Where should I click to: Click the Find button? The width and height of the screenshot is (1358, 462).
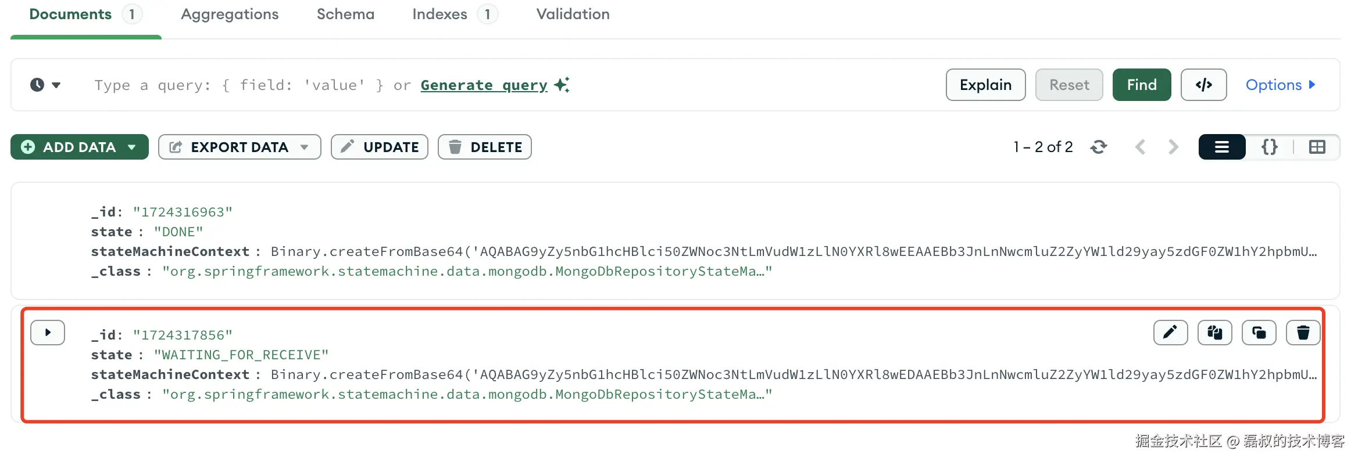(1142, 85)
